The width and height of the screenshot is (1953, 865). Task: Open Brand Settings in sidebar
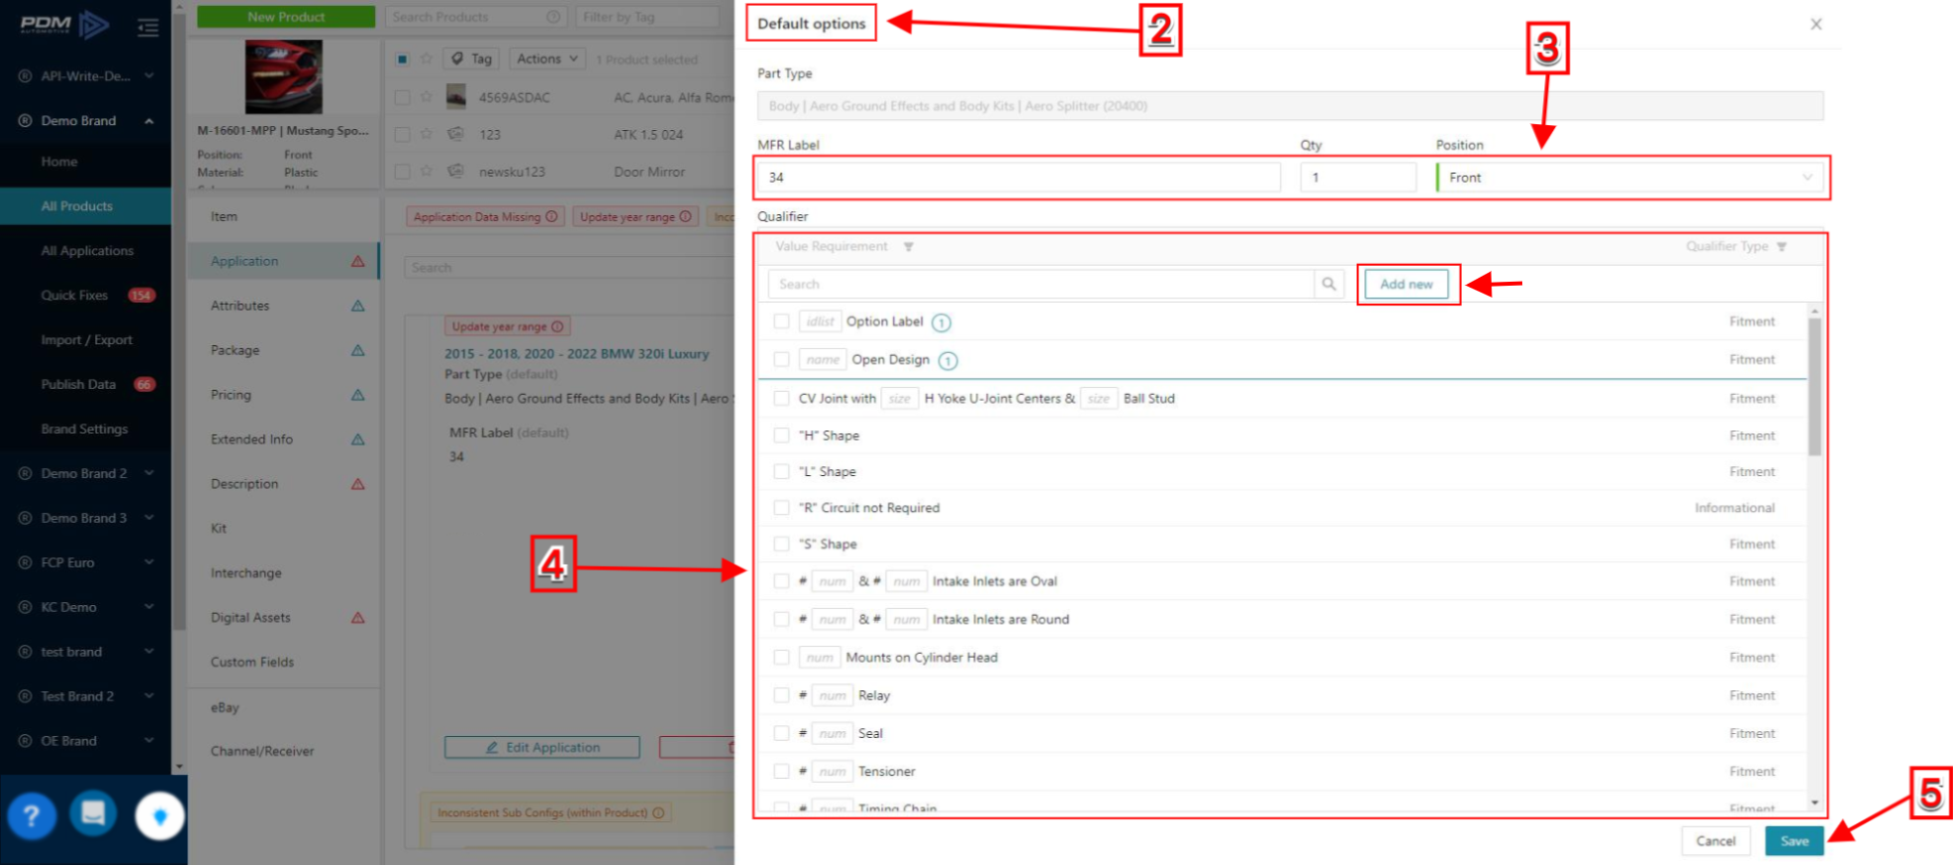point(85,430)
